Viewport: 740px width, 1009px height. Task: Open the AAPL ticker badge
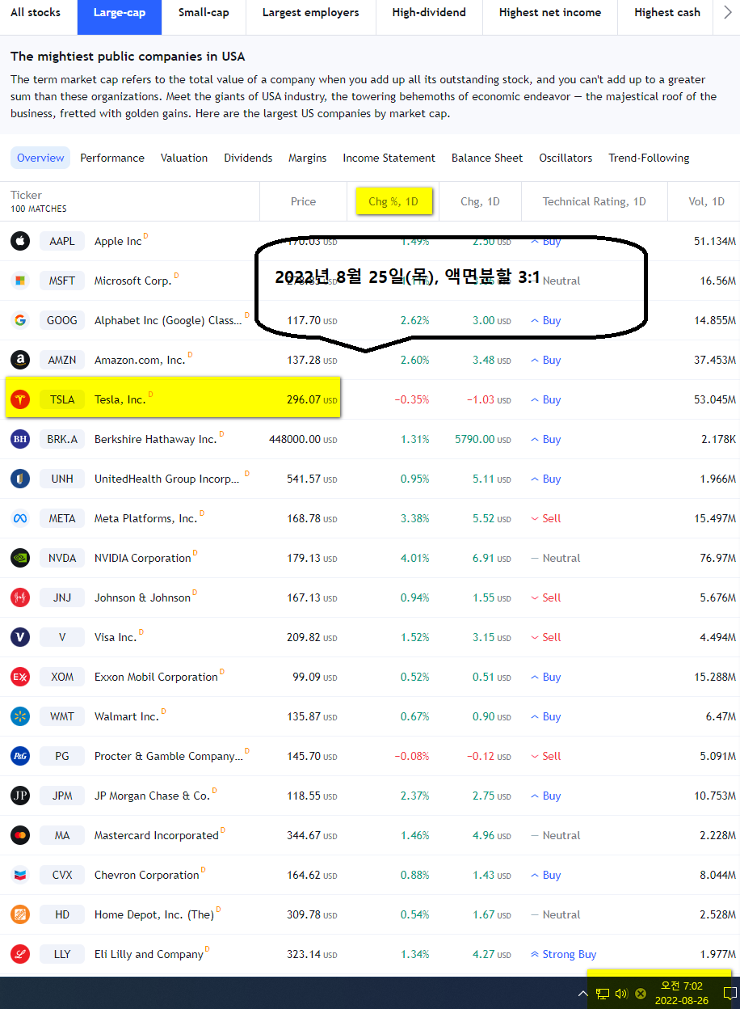[62, 241]
